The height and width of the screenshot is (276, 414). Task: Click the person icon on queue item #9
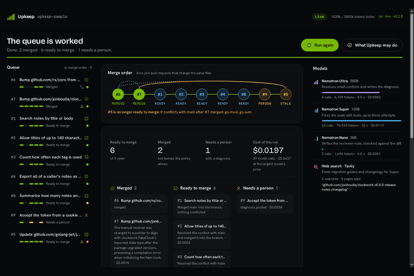(86, 215)
